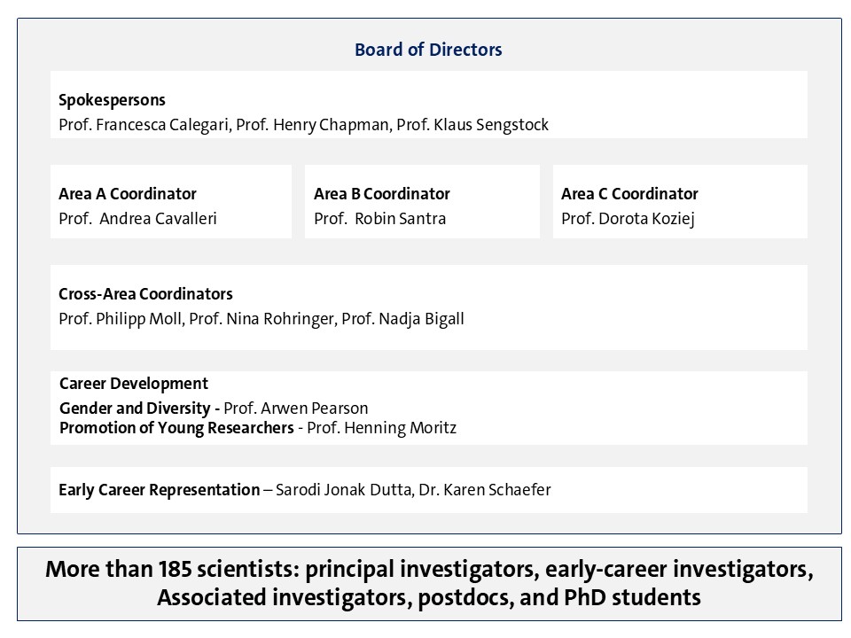Select the Area C Coordinator heading
The width and height of the screenshot is (851, 638).
pyautogui.click(x=629, y=194)
